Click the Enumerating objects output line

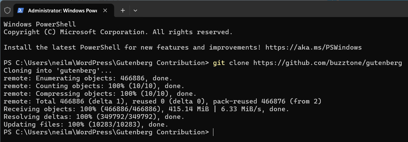[88, 78]
